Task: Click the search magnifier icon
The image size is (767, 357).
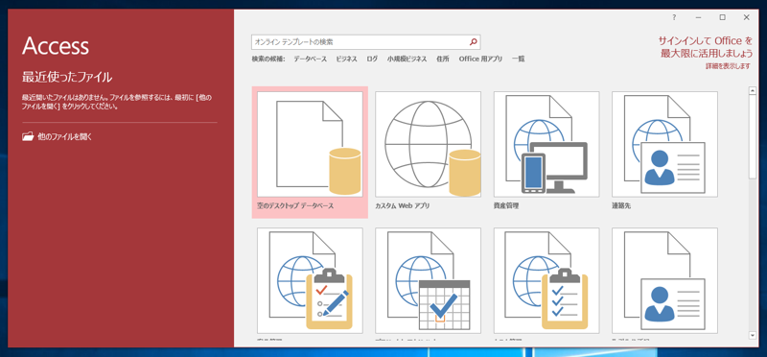Action: (473, 42)
